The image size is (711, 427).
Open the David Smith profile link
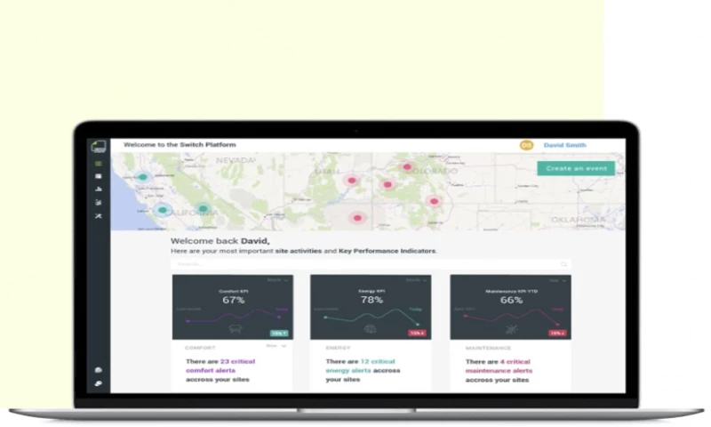point(565,145)
